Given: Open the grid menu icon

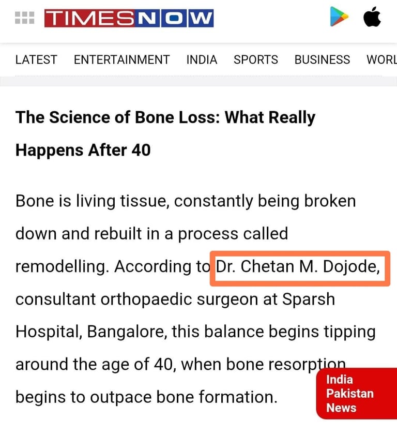Looking at the screenshot, I should pos(24,19).
